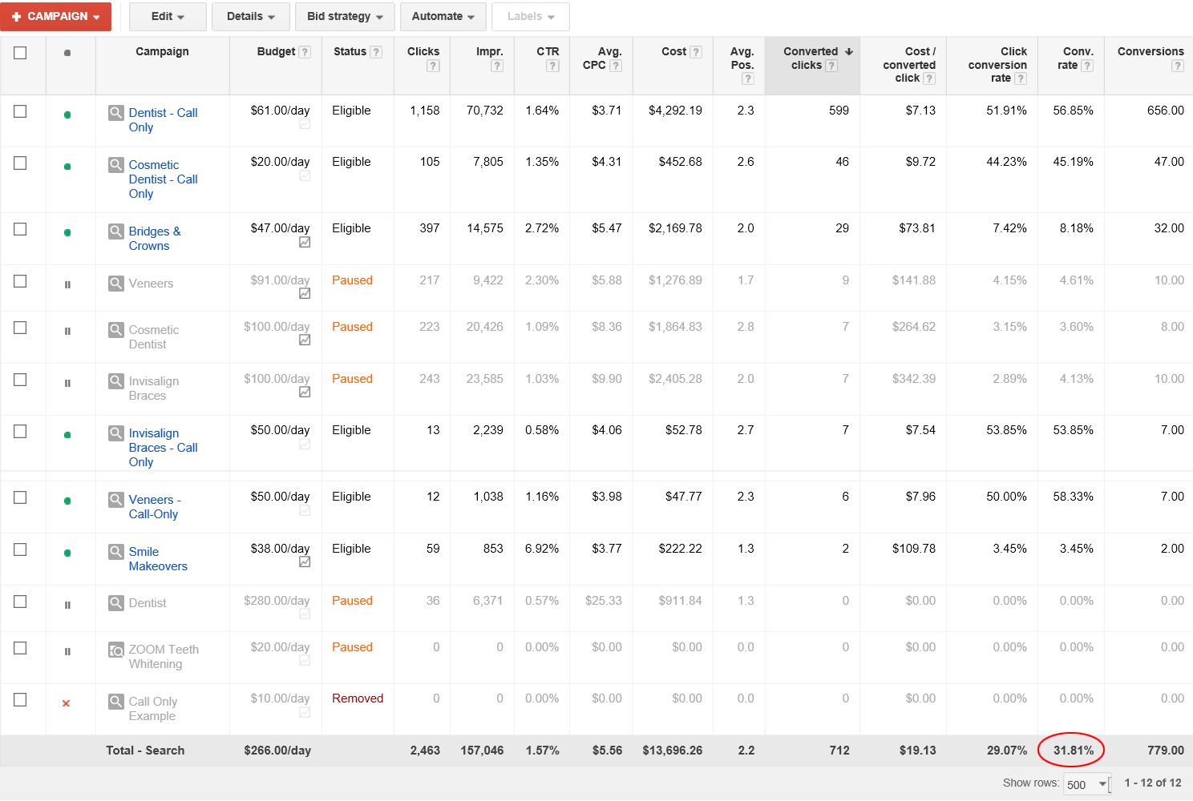The width and height of the screenshot is (1193, 801).
Task: Check the box for Invisalign Braces paused campaign
Action: (20, 380)
